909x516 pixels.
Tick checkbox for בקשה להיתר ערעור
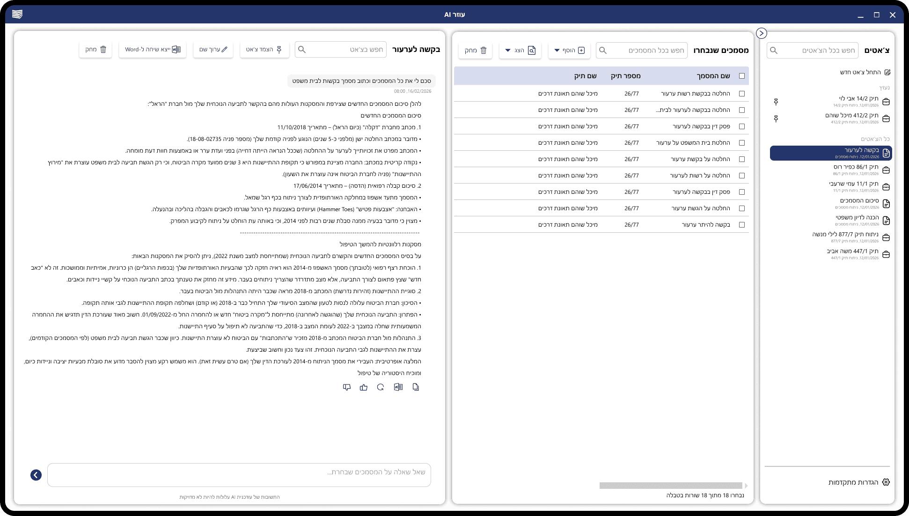(x=741, y=225)
